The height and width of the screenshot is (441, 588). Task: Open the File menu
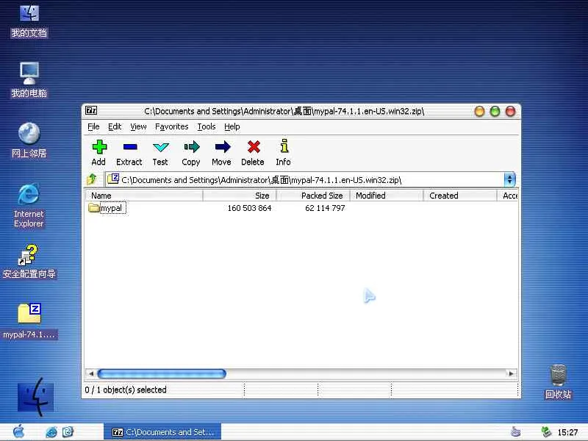(x=93, y=126)
